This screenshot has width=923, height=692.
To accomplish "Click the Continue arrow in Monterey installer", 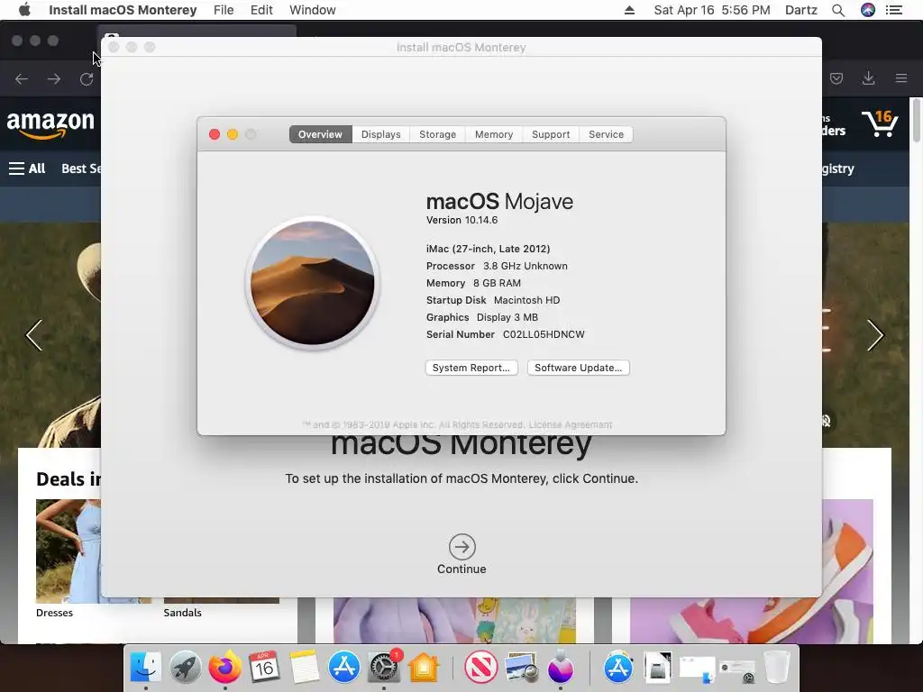I will pyautogui.click(x=462, y=547).
